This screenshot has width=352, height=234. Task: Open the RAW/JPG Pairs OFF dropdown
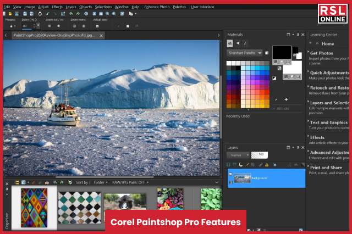(x=130, y=182)
